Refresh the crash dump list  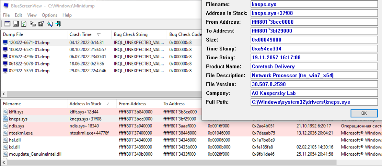(24, 24)
